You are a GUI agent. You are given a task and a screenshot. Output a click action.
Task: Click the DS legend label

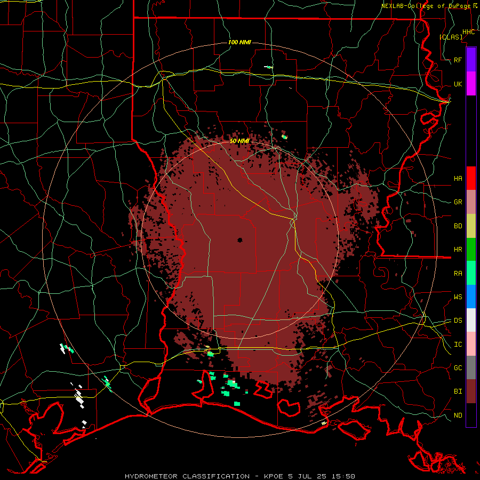(x=458, y=320)
